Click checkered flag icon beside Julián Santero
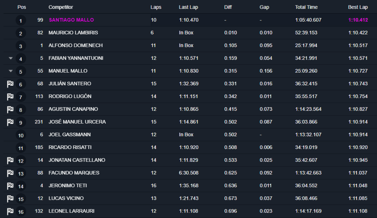 (x=10, y=84)
